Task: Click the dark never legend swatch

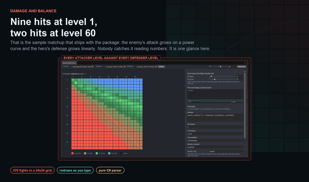Action: click(122, 153)
